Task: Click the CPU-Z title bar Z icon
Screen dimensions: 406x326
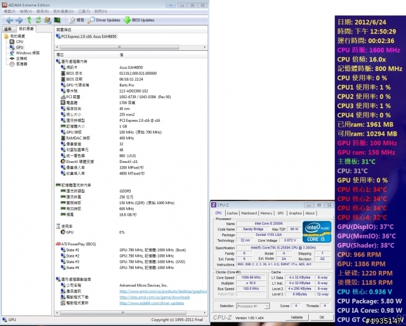Action: coord(214,205)
